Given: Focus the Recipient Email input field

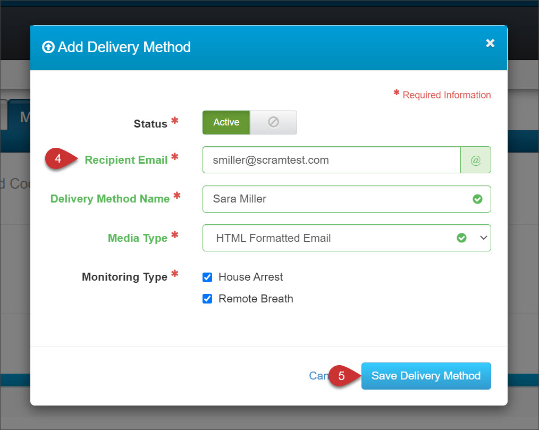Looking at the screenshot, I should [x=331, y=160].
